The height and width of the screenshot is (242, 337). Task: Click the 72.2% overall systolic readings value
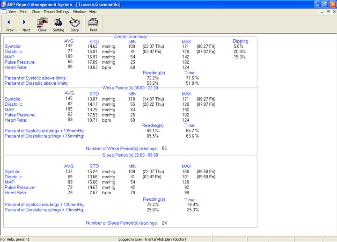(153, 78)
